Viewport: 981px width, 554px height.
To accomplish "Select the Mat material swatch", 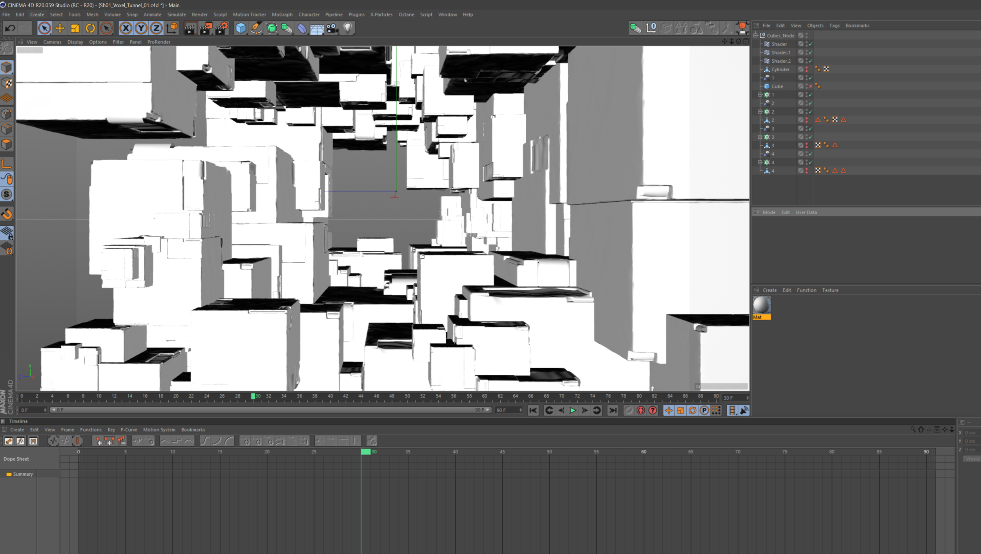I will [x=761, y=306].
